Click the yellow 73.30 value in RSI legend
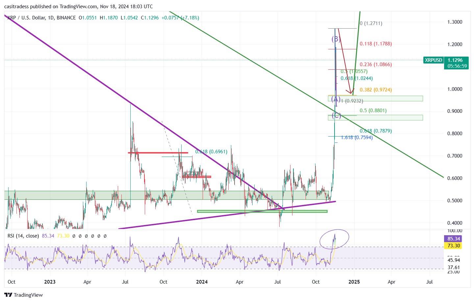Viewport: 475px width, 302px height. point(63,236)
